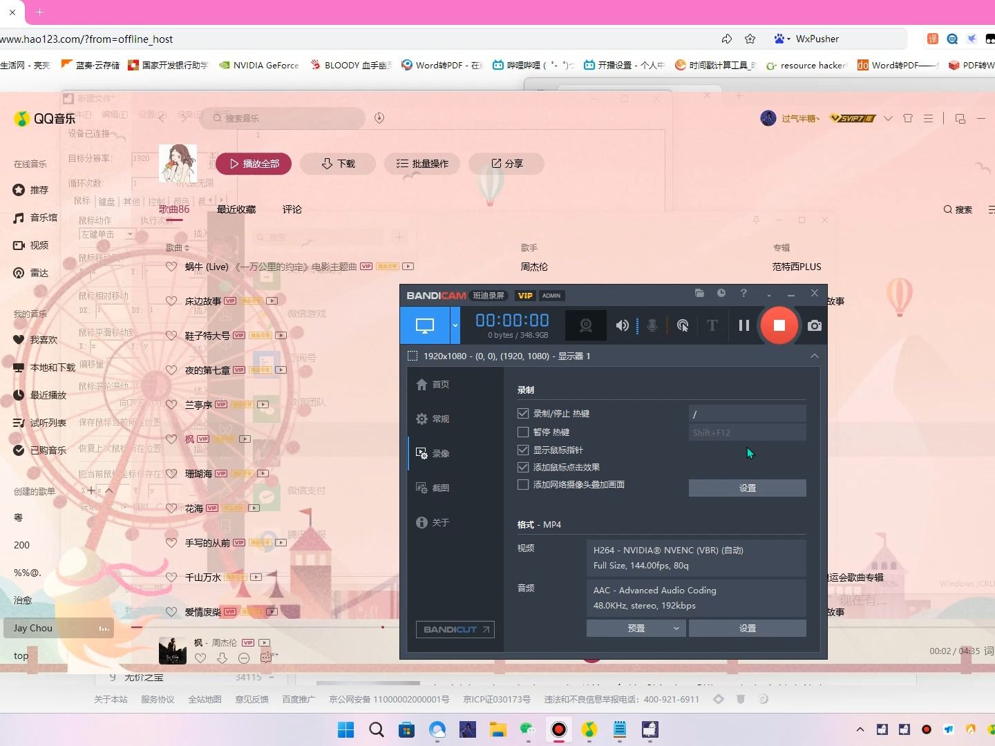The image size is (995, 746).
Task: Click the text overlay T icon
Action: click(x=712, y=325)
